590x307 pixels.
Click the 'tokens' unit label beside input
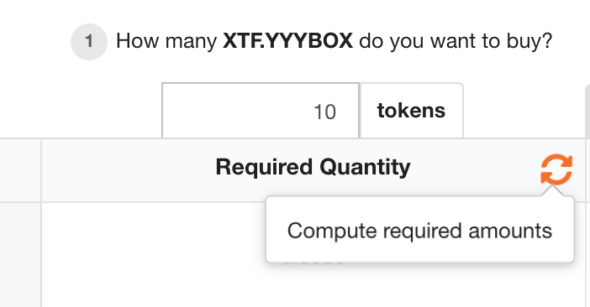coord(411,111)
